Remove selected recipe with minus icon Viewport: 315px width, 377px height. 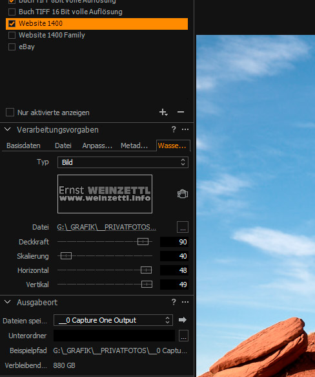point(181,112)
